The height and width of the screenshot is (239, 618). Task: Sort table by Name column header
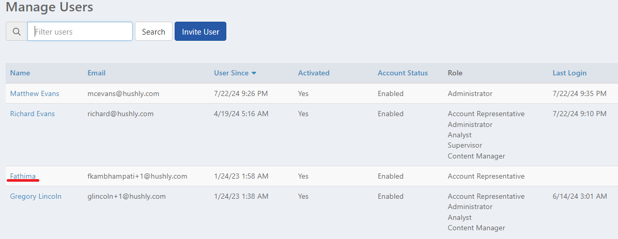coord(20,73)
